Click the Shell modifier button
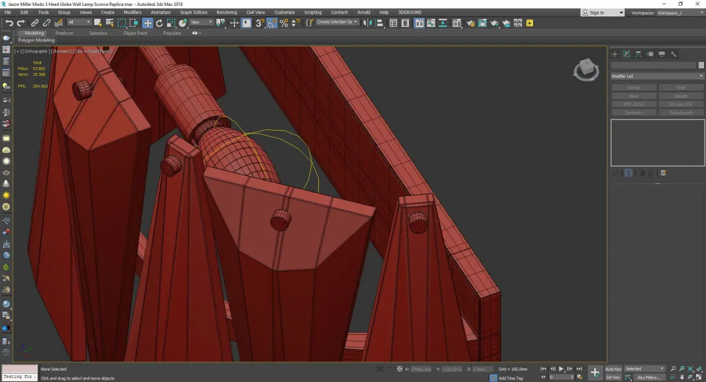Screen dimensions: 706x382 pyautogui.click(x=681, y=88)
